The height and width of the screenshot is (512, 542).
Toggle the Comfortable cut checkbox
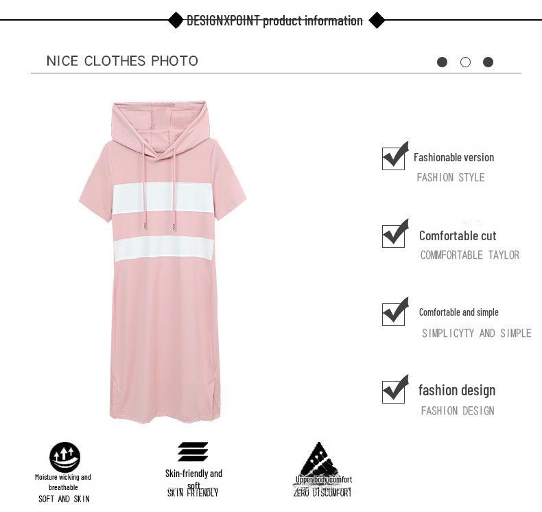pyautogui.click(x=393, y=236)
